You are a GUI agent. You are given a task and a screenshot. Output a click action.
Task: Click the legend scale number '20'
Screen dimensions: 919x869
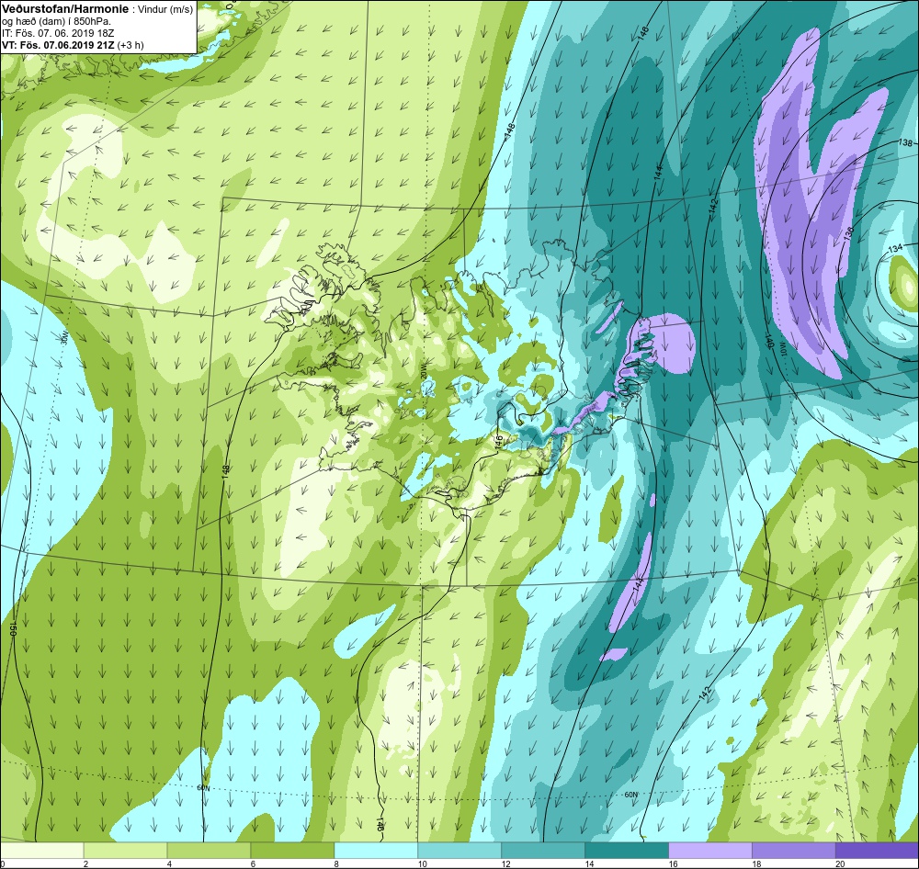pyautogui.click(x=839, y=863)
